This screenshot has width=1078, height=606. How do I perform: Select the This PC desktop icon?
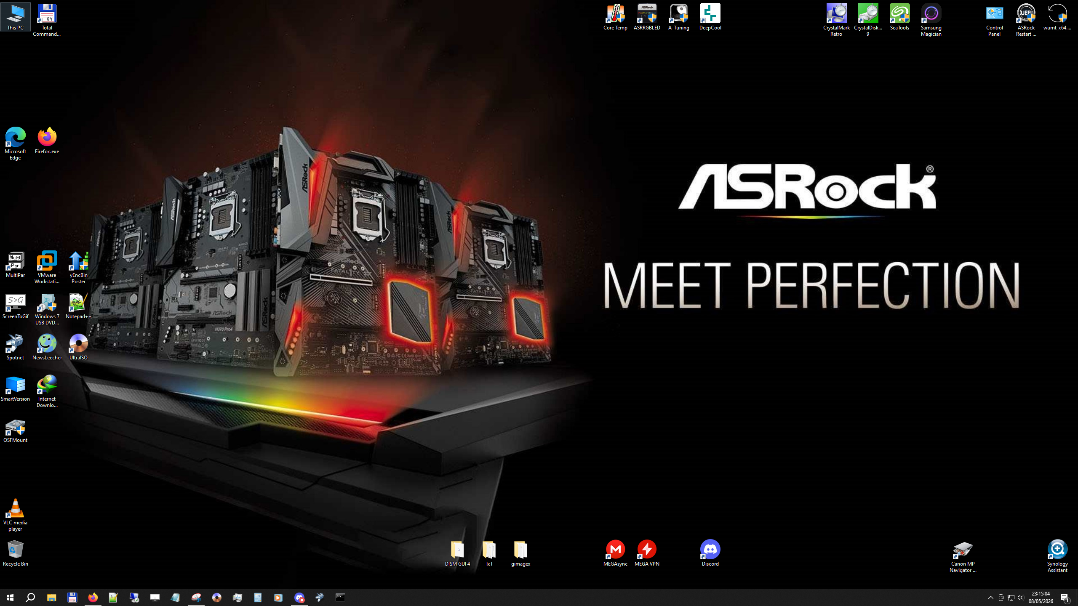pyautogui.click(x=15, y=17)
